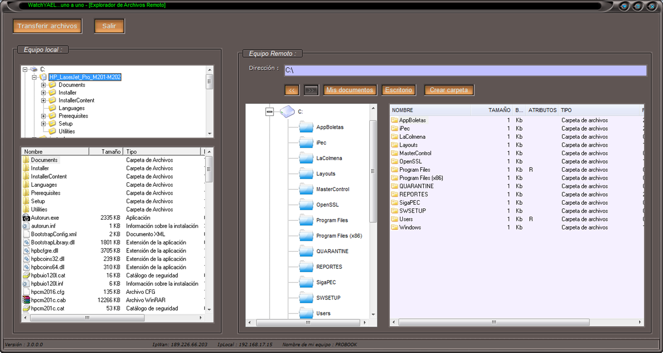
Task: Click the QUARANTINE folder icon in remote tree
Action: pyautogui.click(x=306, y=251)
